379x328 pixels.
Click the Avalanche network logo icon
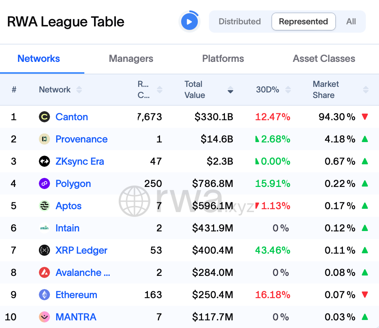pos(44,272)
